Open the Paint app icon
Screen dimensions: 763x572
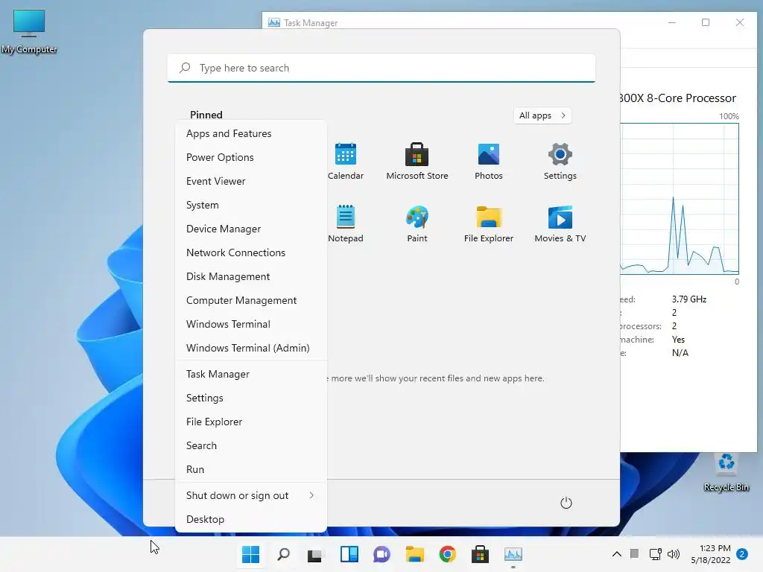(417, 223)
